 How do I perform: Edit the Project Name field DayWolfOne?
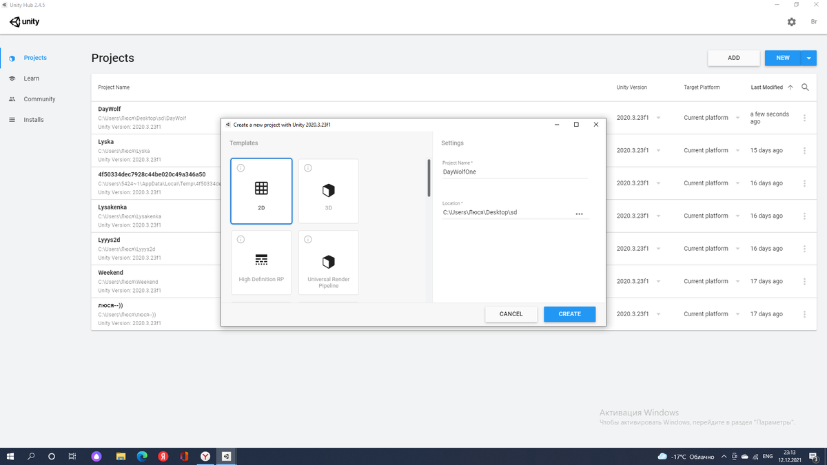(x=515, y=172)
